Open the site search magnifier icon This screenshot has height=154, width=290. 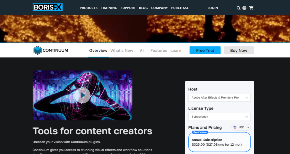click(239, 8)
